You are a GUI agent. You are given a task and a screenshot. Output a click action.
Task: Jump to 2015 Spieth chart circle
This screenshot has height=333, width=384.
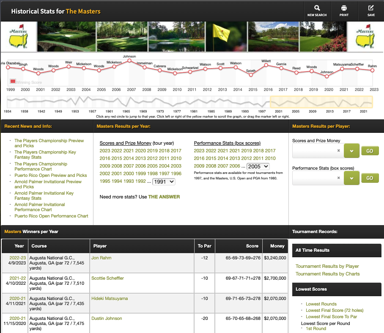point(251,75)
